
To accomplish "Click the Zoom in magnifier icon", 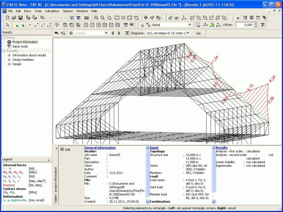I will [96, 18].
